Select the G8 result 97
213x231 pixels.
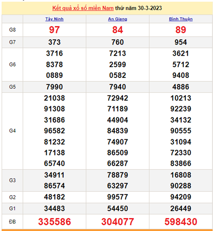click(54, 30)
